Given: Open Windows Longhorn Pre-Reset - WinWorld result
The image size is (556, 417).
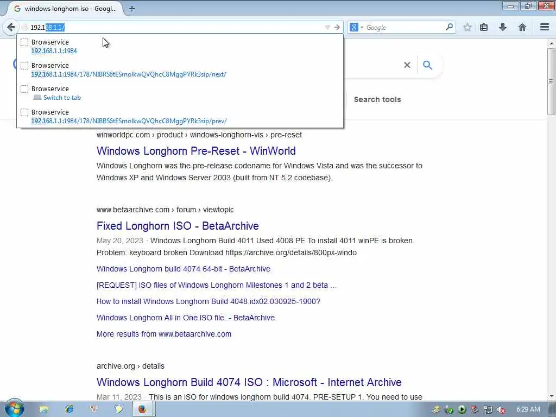Looking at the screenshot, I should coord(196,151).
